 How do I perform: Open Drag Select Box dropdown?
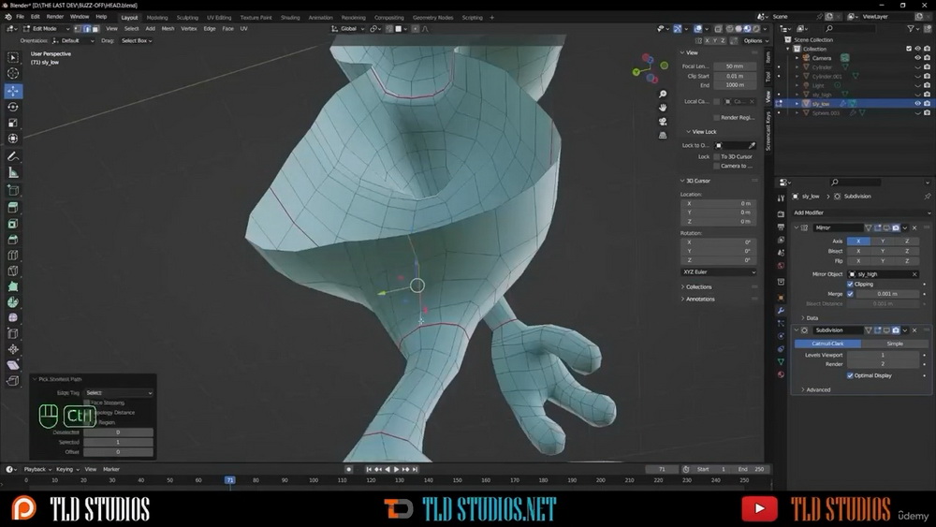click(136, 40)
